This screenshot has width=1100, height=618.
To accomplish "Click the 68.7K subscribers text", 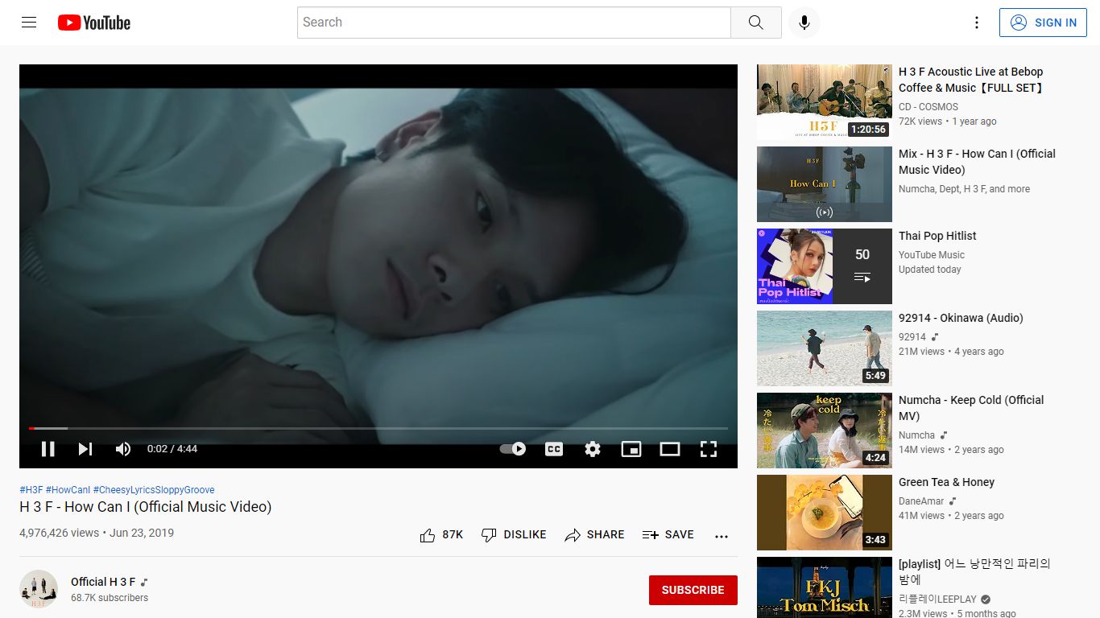I will (x=110, y=598).
